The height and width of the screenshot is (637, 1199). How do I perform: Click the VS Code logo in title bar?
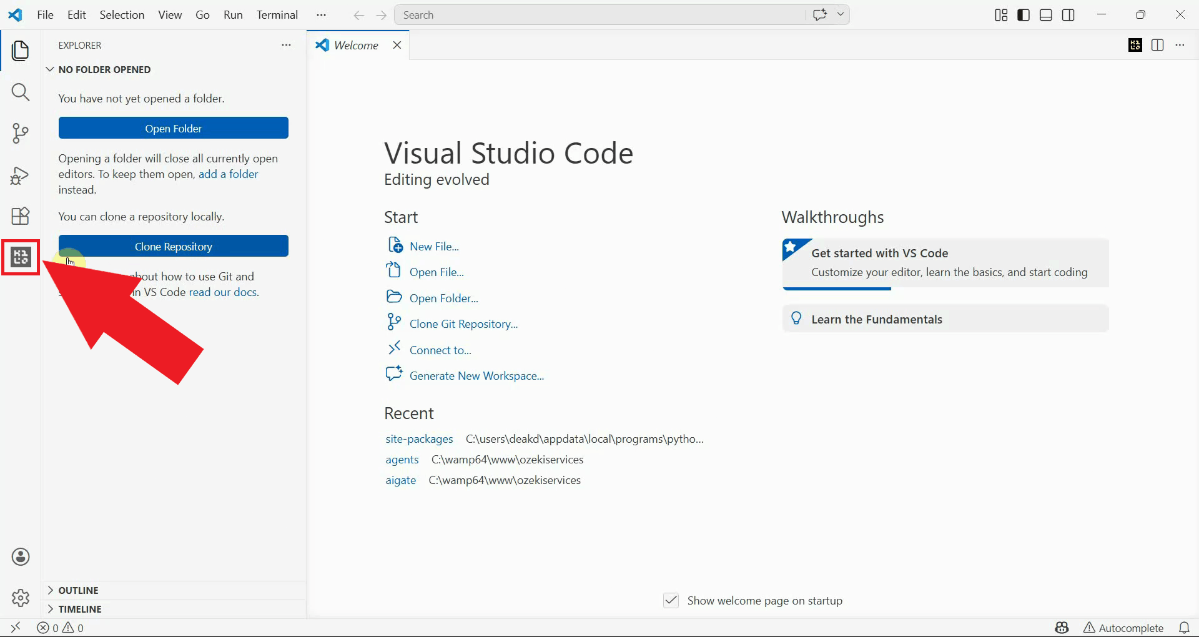15,15
